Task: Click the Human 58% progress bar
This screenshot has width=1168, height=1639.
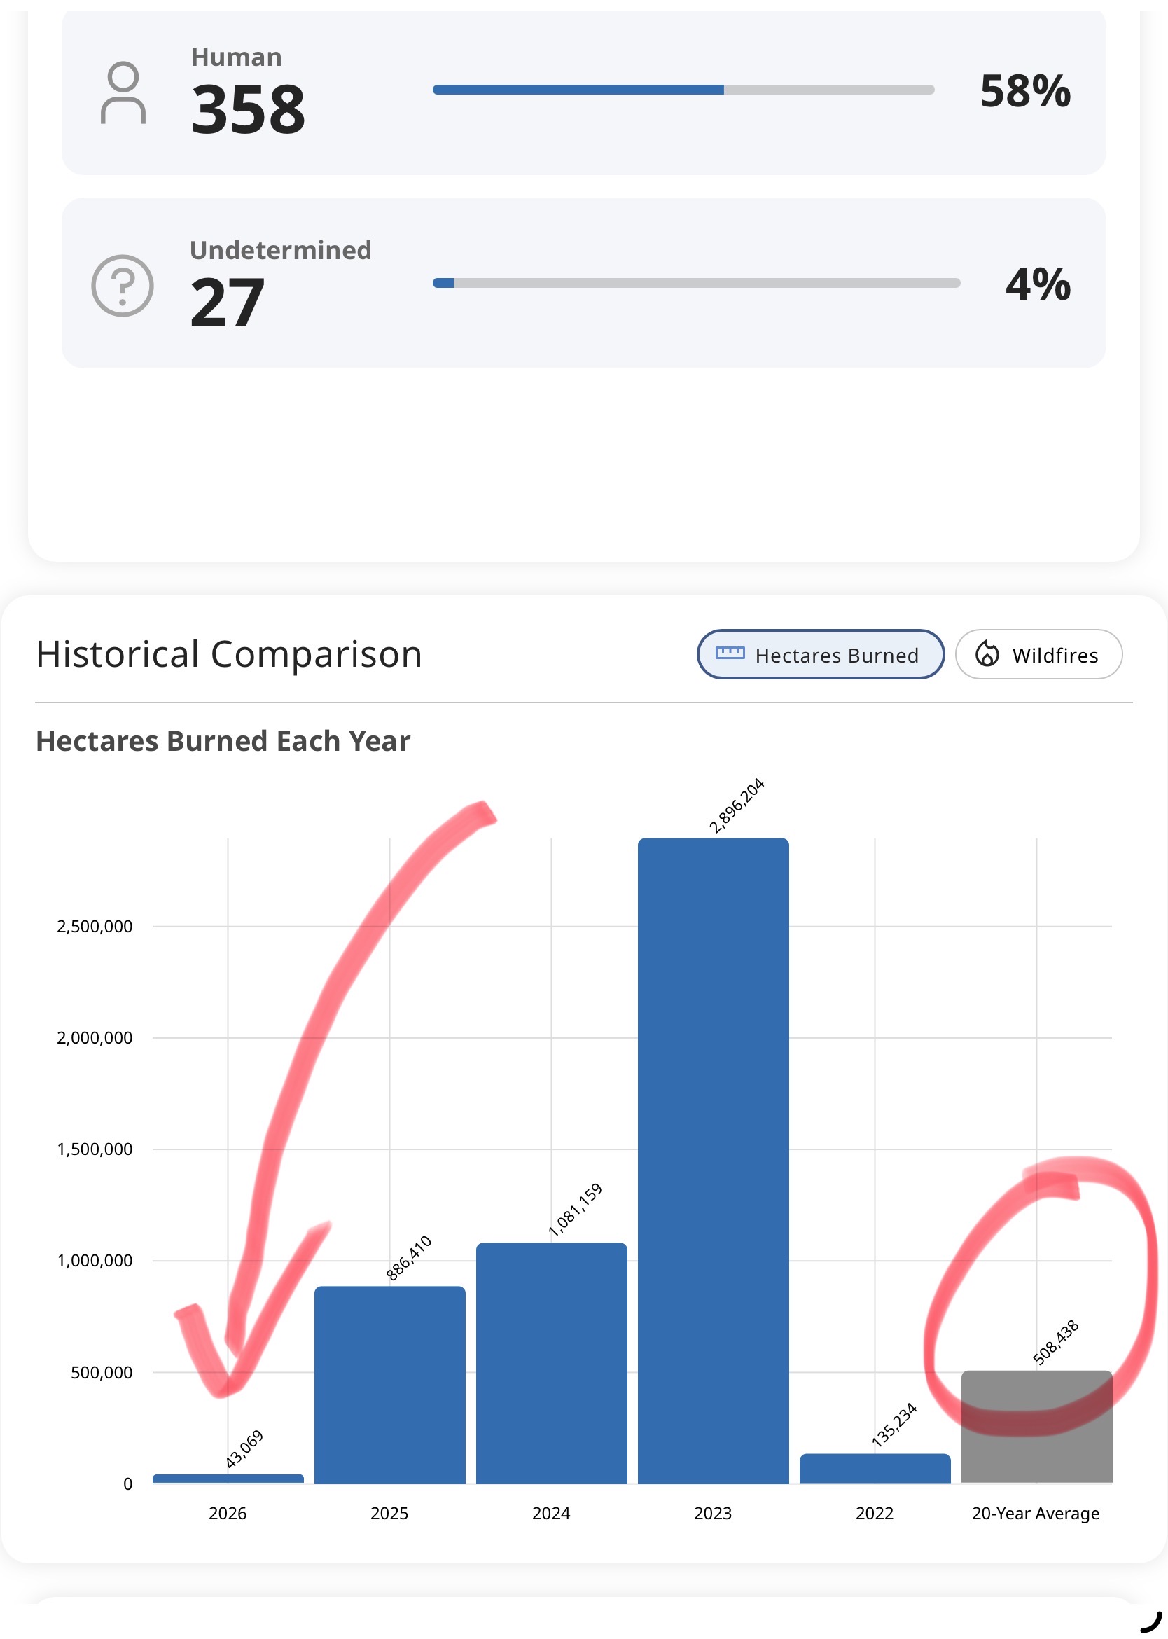Action: (683, 90)
